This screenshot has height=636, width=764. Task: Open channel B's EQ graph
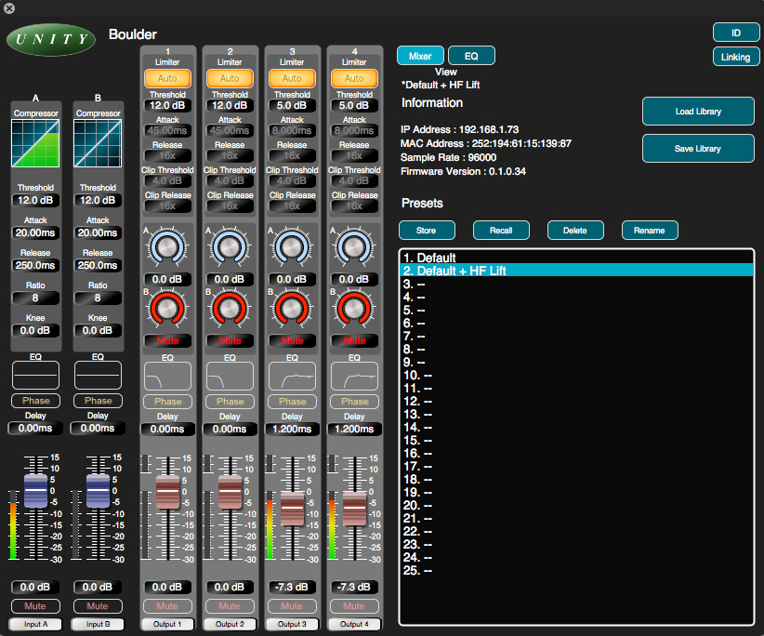coord(98,375)
